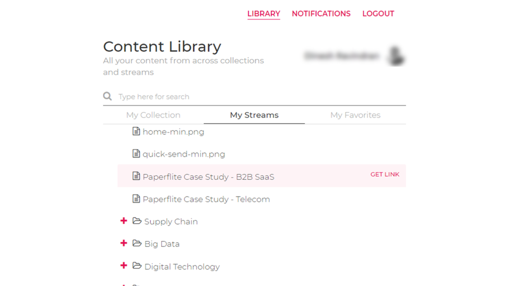The height and width of the screenshot is (286, 509).
Task: Click the home-min.png file icon
Action: pos(136,131)
